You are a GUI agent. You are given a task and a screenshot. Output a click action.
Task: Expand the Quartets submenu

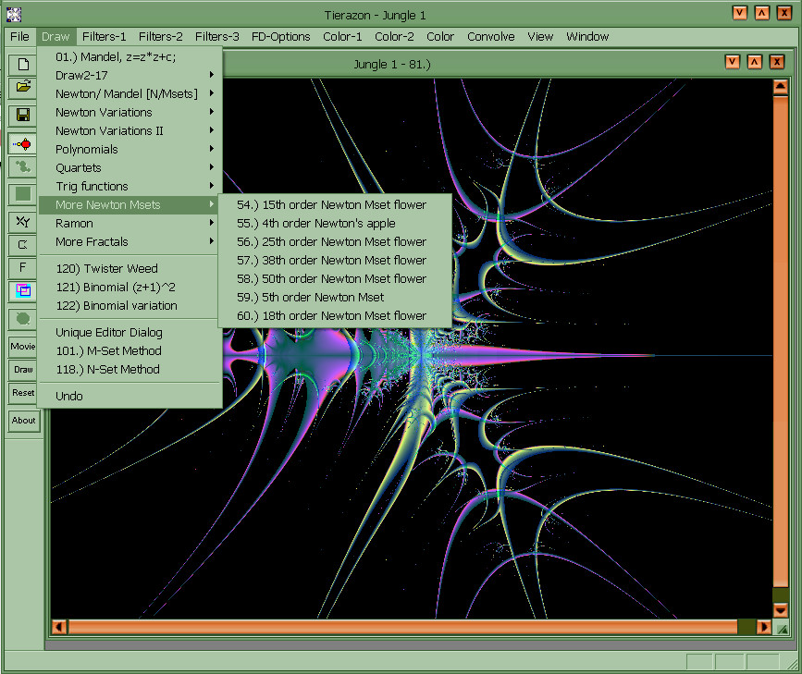point(130,167)
